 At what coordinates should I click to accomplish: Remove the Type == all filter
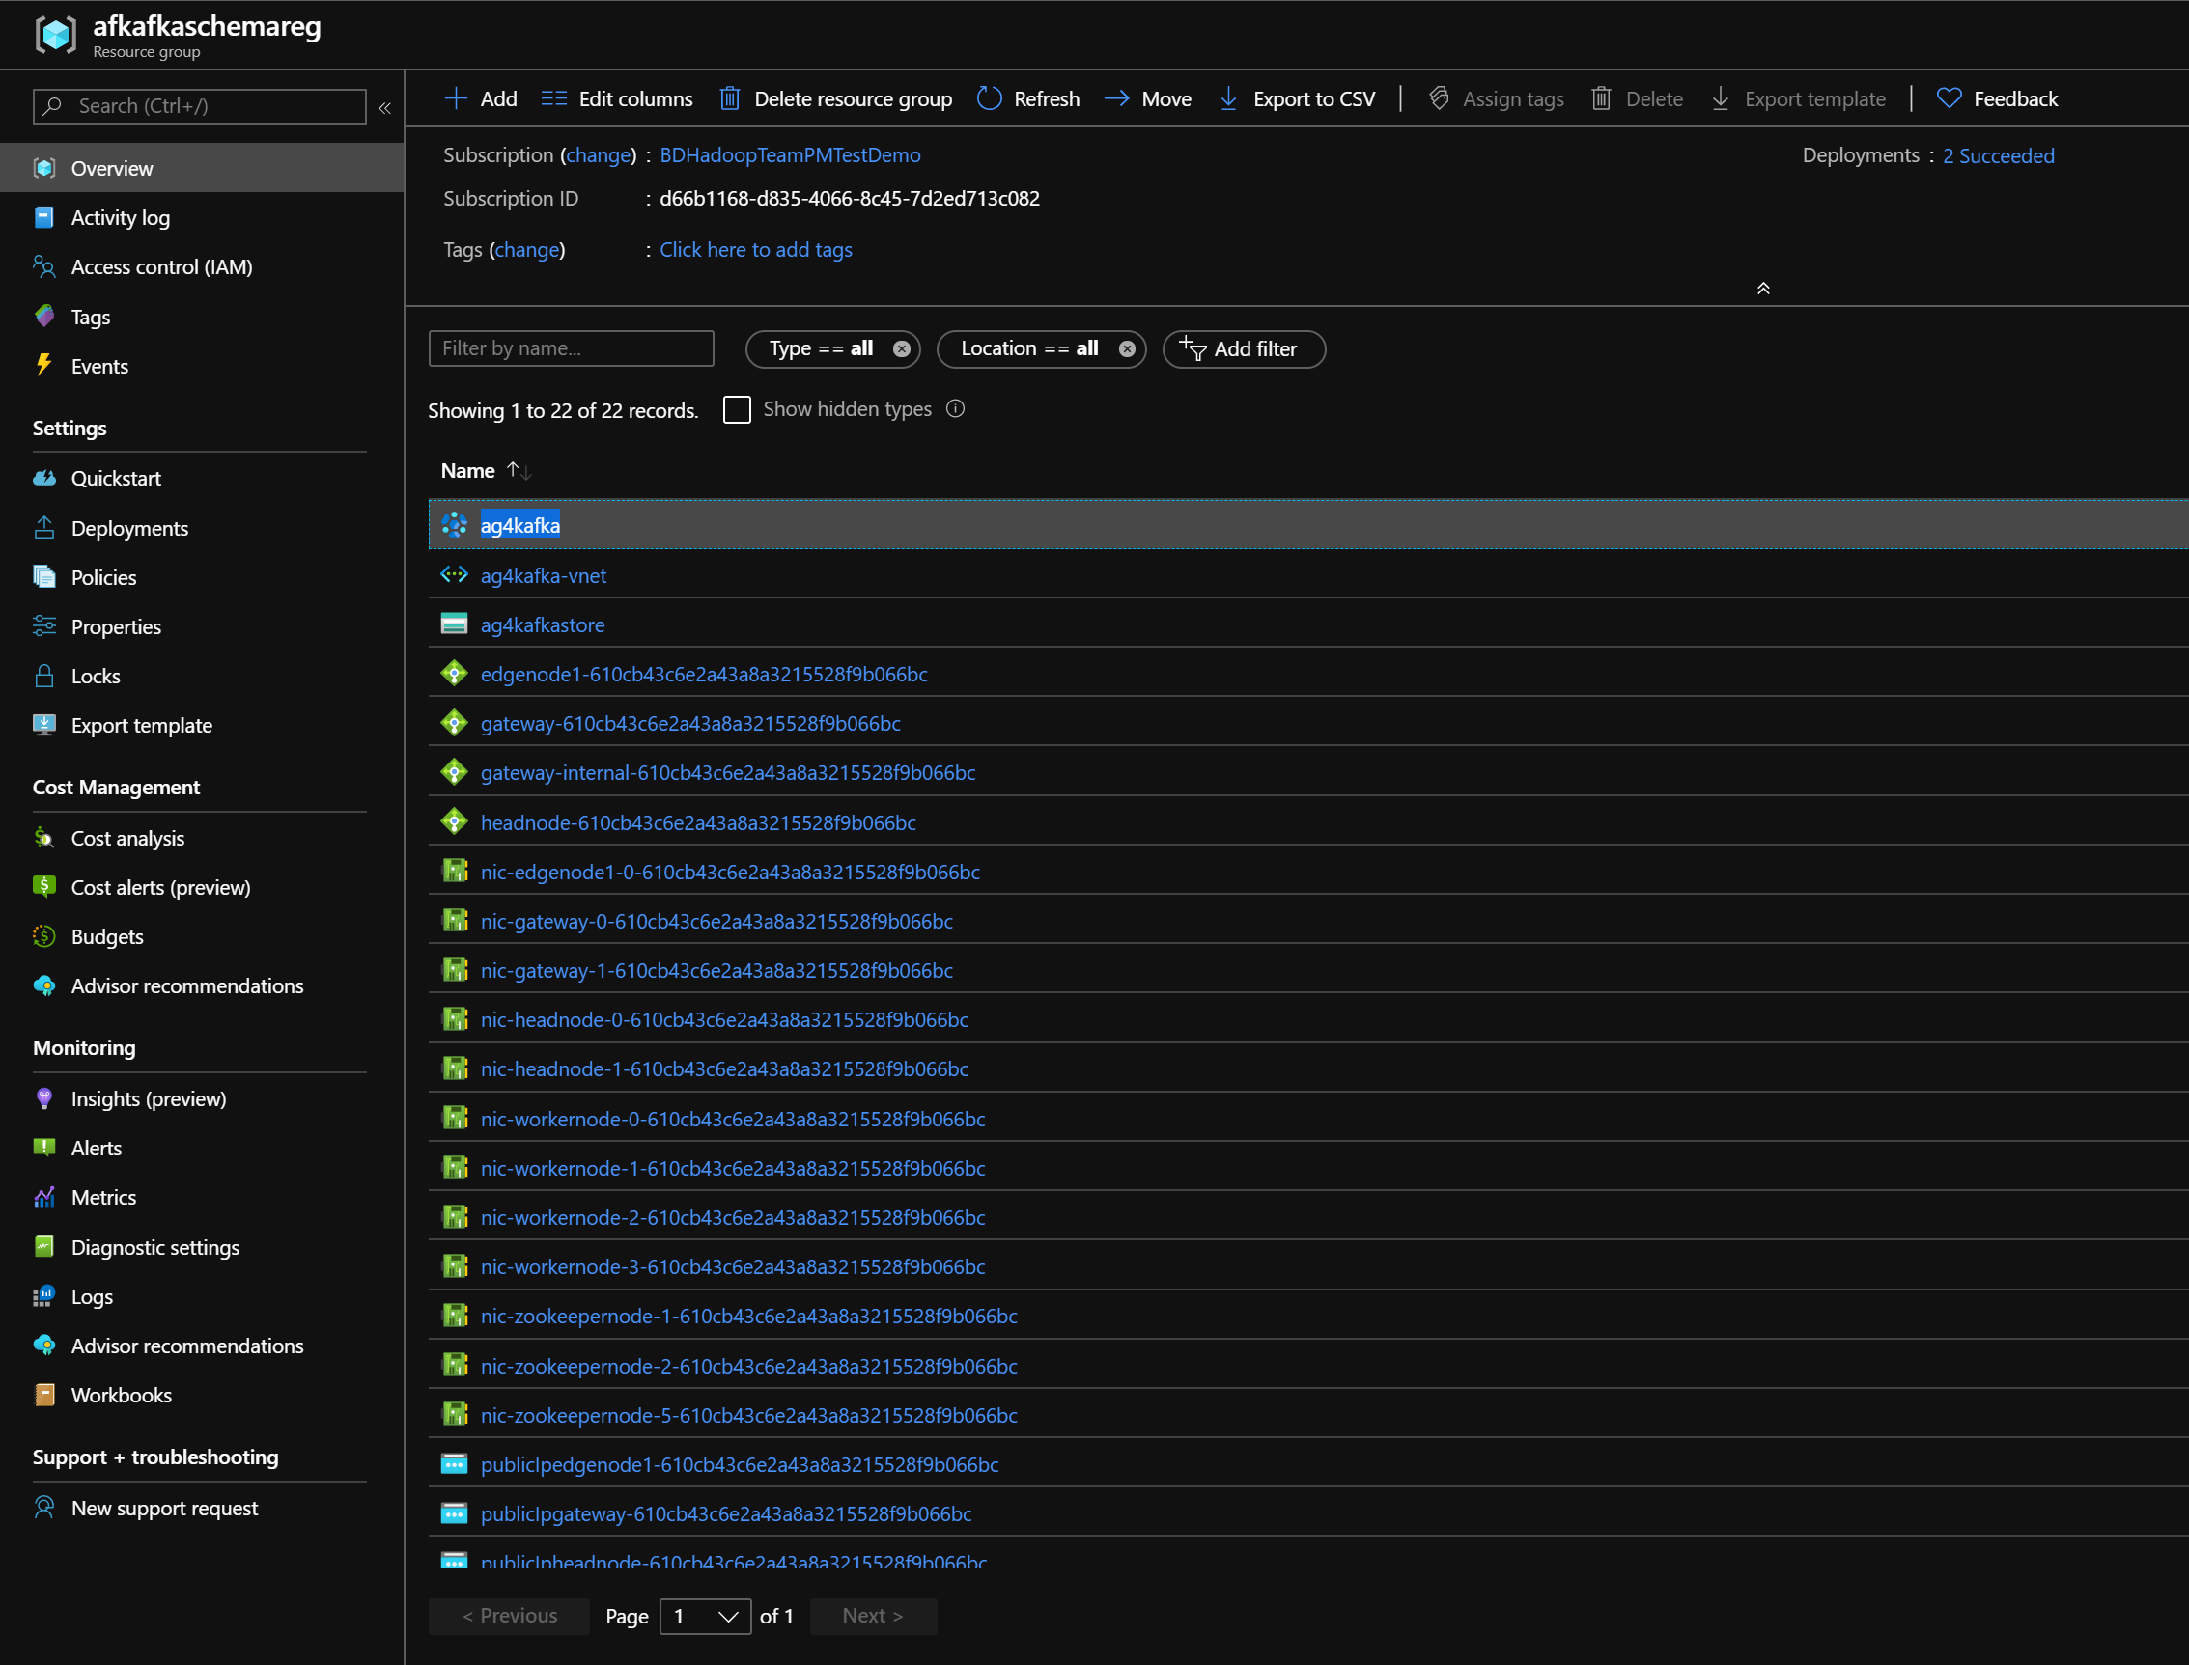901,348
